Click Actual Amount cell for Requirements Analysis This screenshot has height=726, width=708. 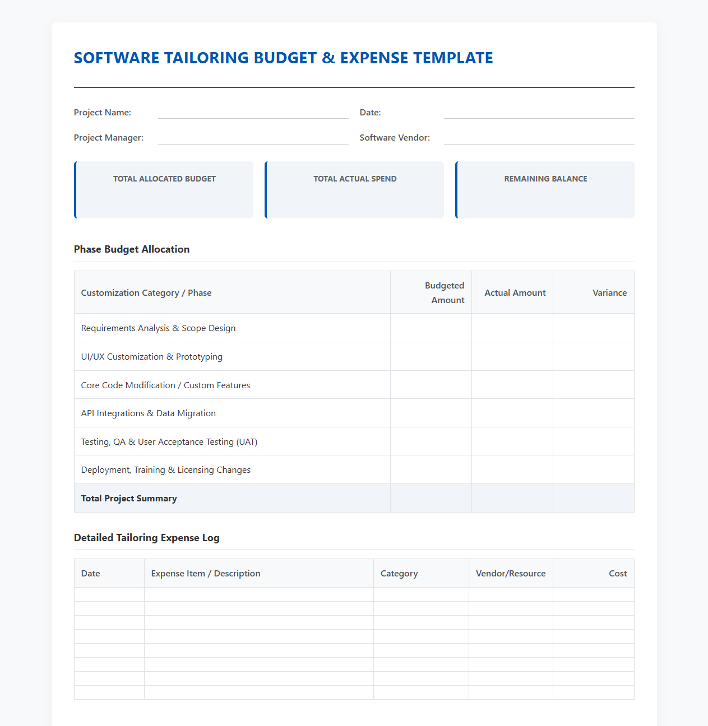coord(512,328)
